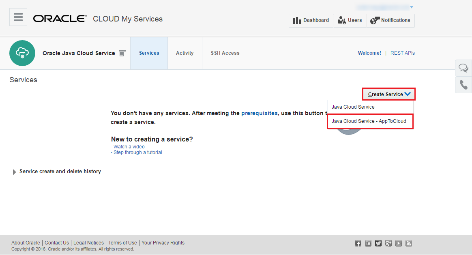Follow the prerequisites link
This screenshot has width=472, height=255.
pos(260,113)
